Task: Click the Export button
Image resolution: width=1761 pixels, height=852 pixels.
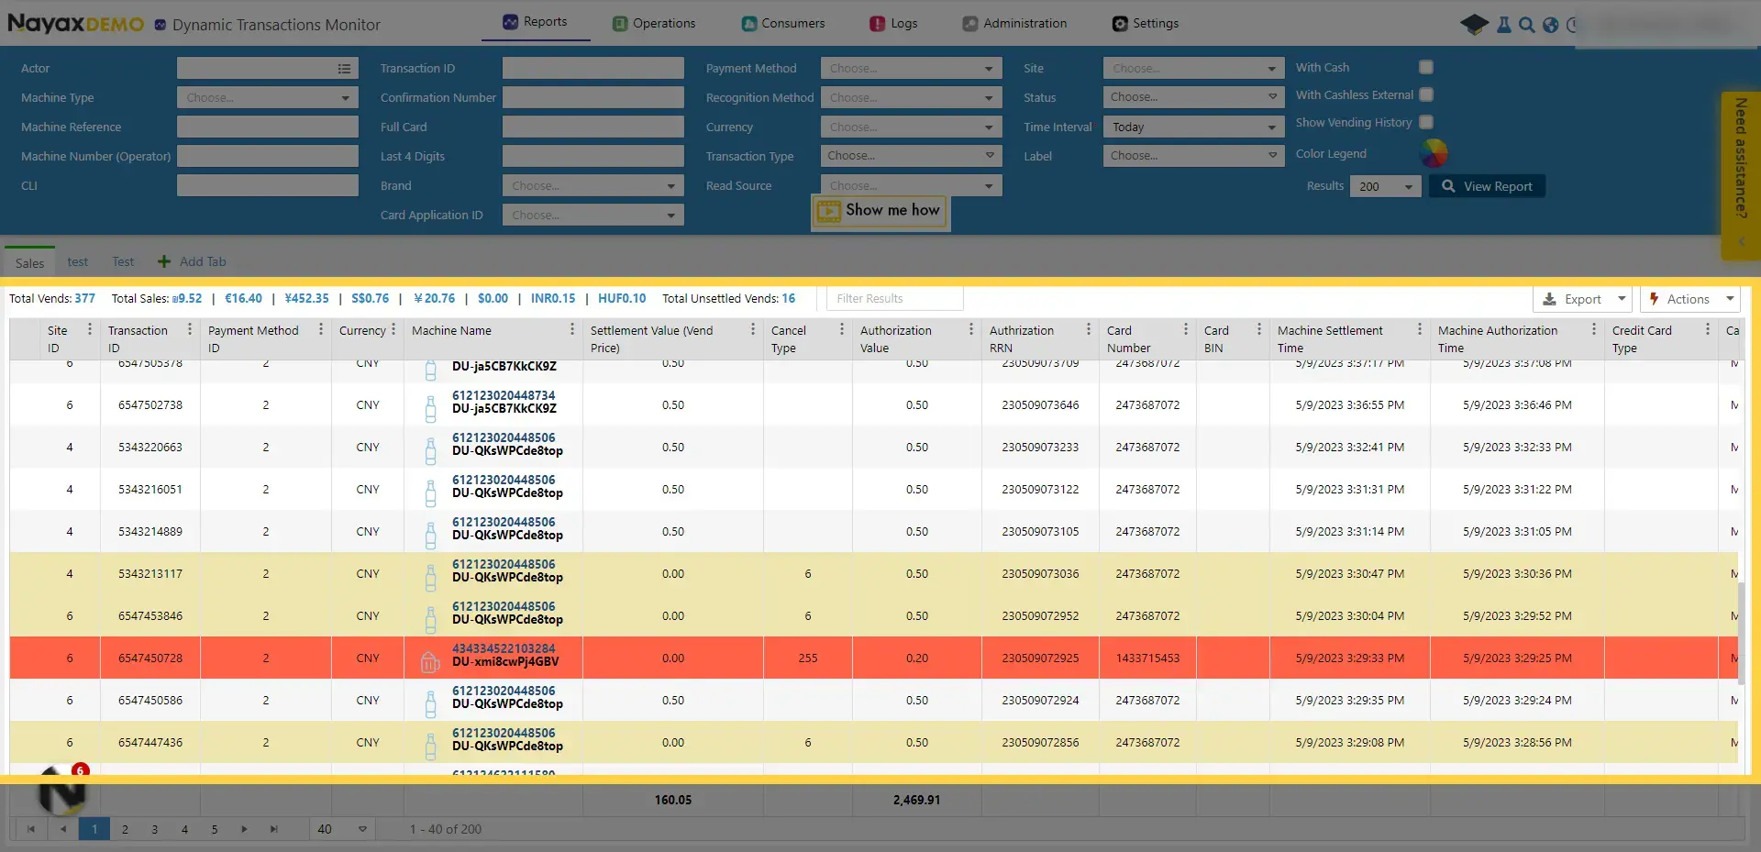Action: click(1574, 299)
